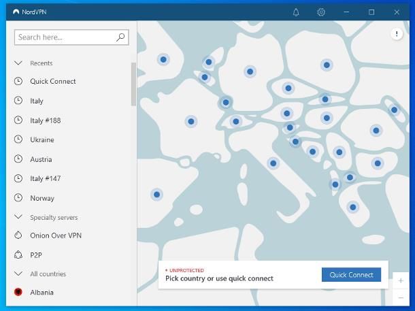Zoom out the map with the minus button

pyautogui.click(x=401, y=298)
